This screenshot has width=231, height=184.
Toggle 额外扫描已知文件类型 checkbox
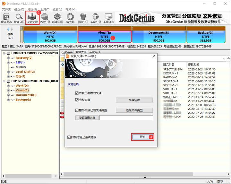pos(77,110)
